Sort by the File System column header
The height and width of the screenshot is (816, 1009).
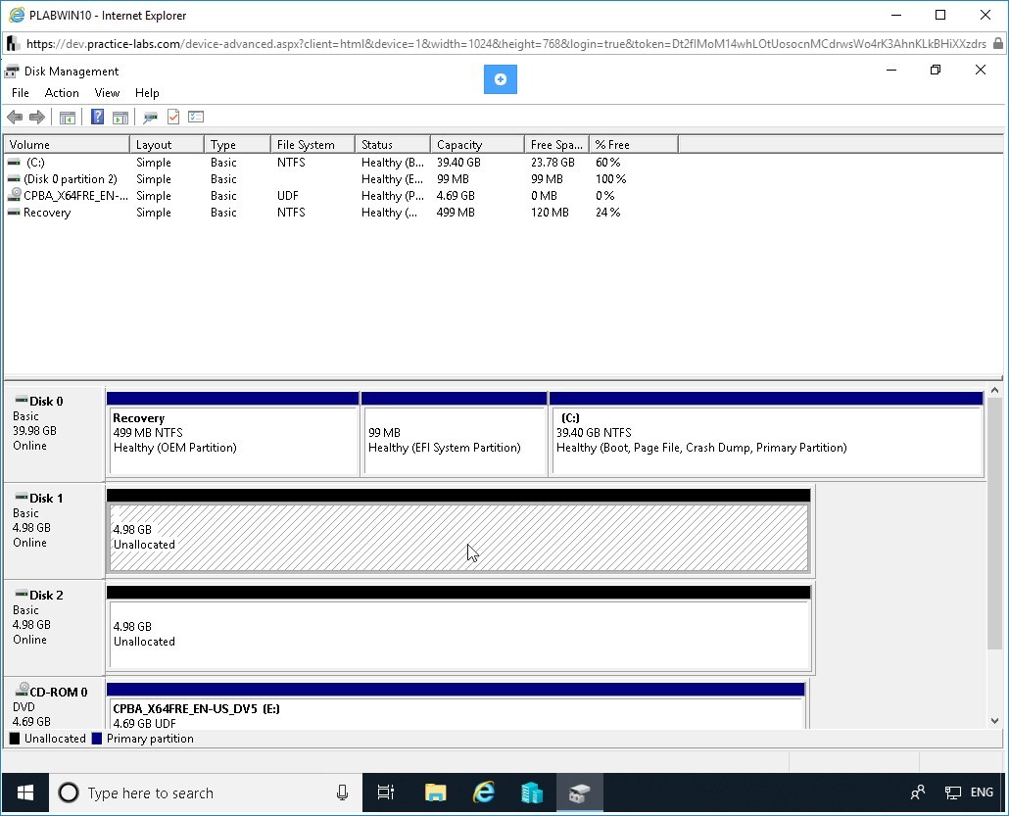[312, 145]
